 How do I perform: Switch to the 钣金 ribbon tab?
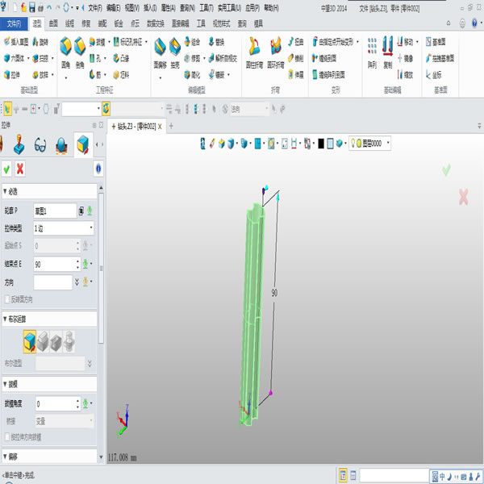point(119,23)
